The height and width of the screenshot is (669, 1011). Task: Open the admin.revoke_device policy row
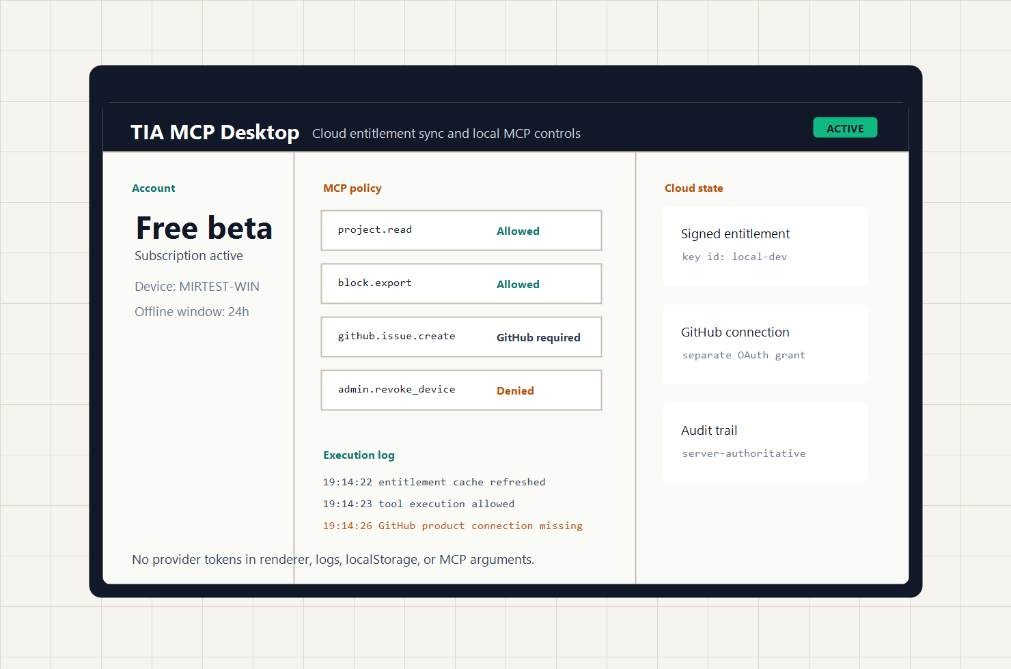coord(461,390)
